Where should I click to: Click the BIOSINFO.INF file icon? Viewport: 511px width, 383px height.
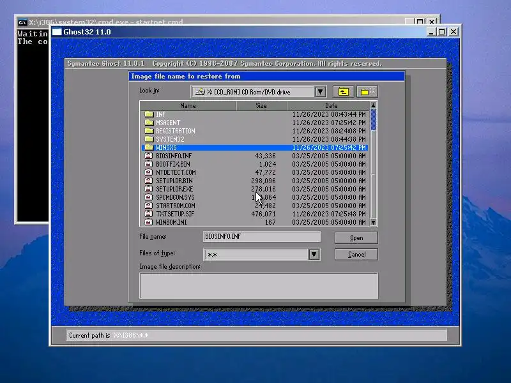[x=149, y=156]
